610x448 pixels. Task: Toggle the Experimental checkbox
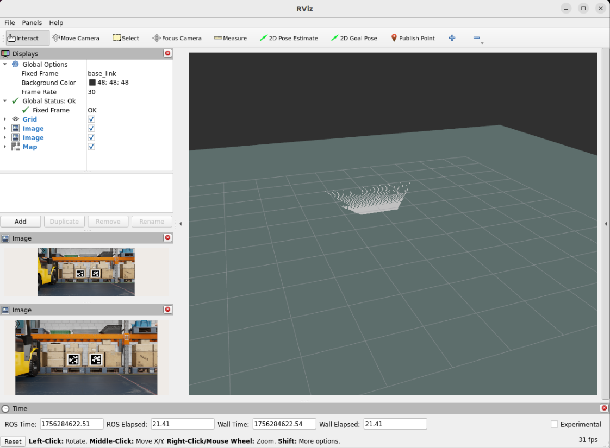554,424
